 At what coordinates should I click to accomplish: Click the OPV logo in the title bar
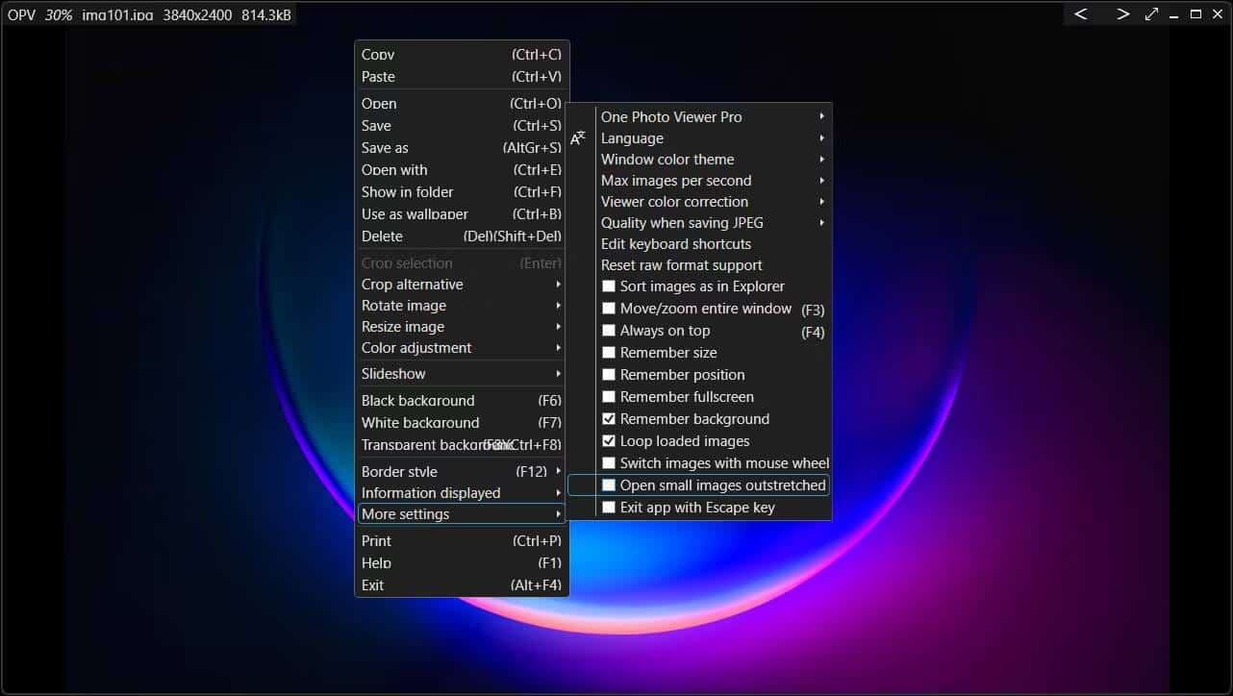pyautogui.click(x=20, y=13)
